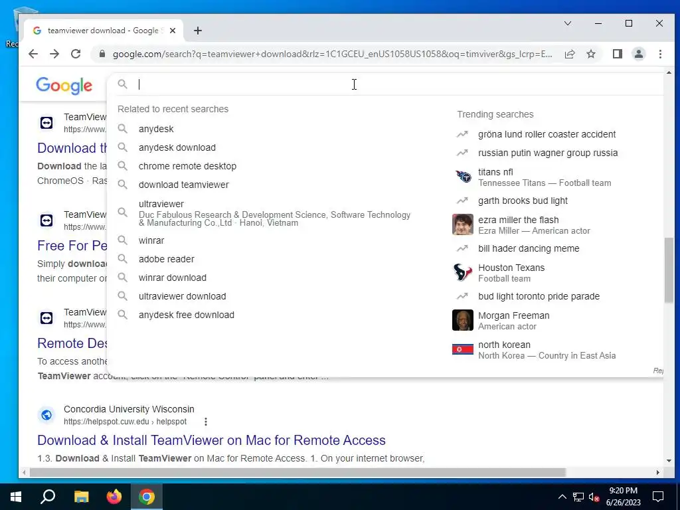Click the Google logo
The image size is (680, 510).
click(64, 86)
